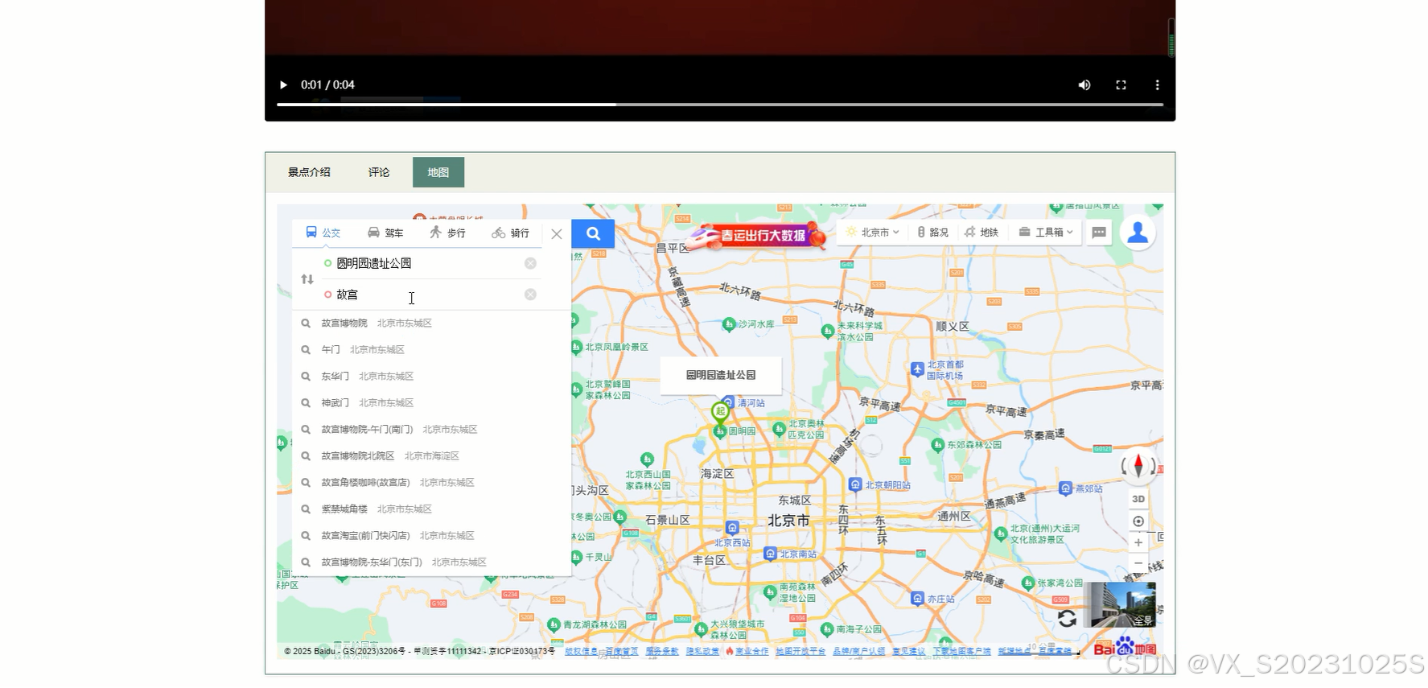The width and height of the screenshot is (1428, 688).
Task: Toggle 路况 traffic layer
Action: pos(933,233)
